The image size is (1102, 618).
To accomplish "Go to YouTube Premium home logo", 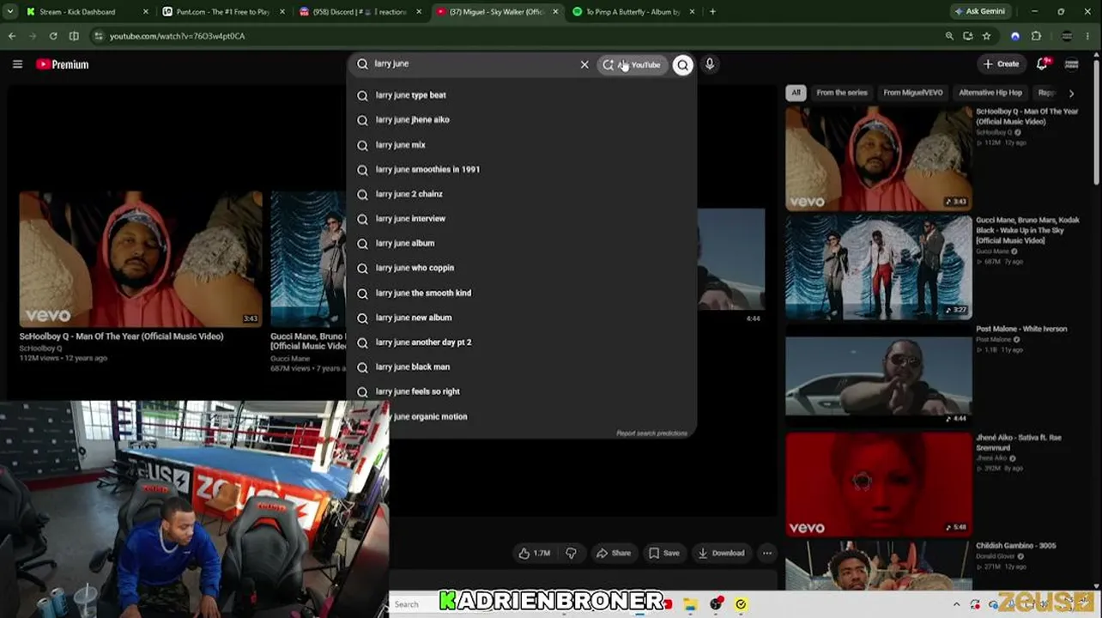I will [63, 64].
